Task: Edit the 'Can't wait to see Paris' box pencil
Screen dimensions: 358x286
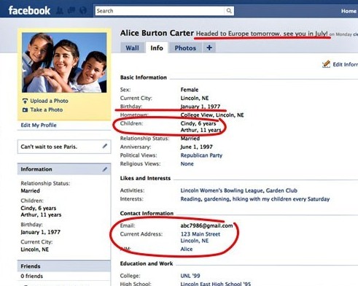Action: click(105, 146)
